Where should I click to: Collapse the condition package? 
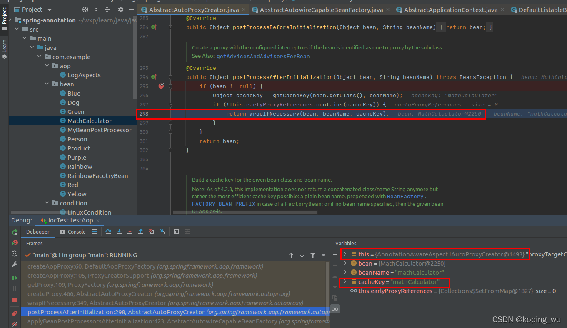[x=47, y=203]
